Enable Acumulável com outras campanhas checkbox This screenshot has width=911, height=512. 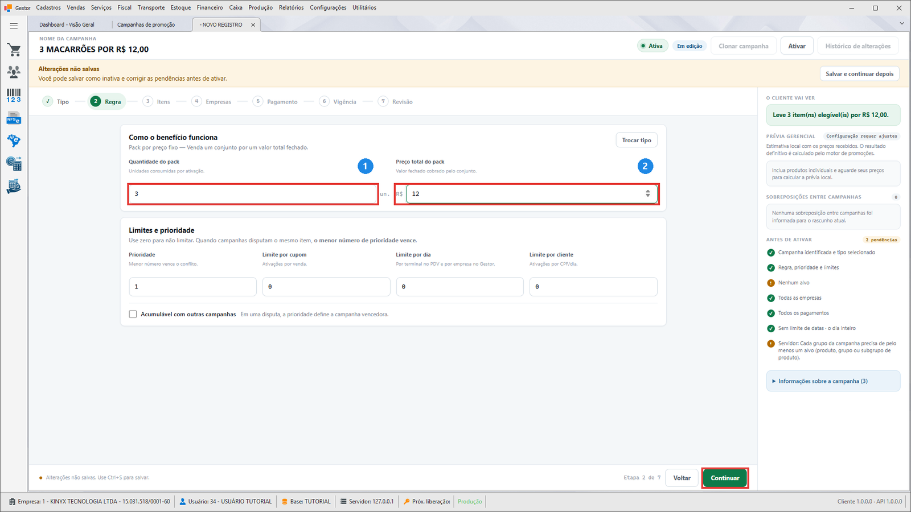133,314
